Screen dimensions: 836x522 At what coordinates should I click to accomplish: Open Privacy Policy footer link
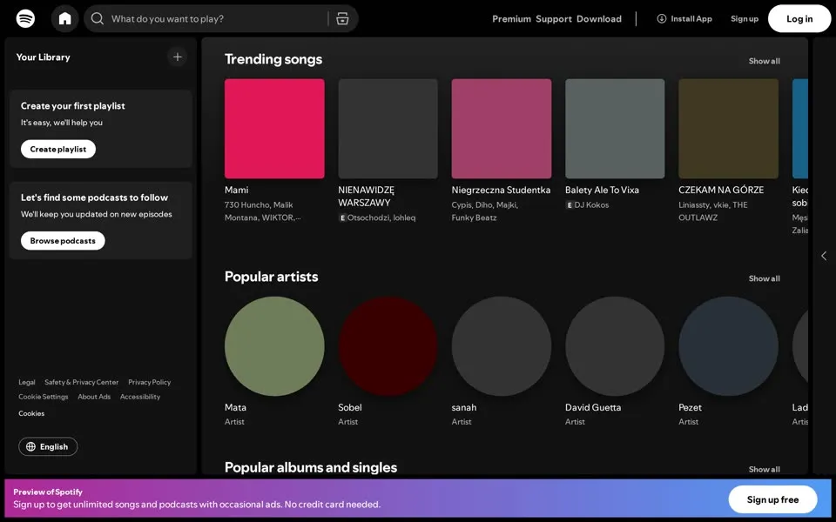[149, 383]
